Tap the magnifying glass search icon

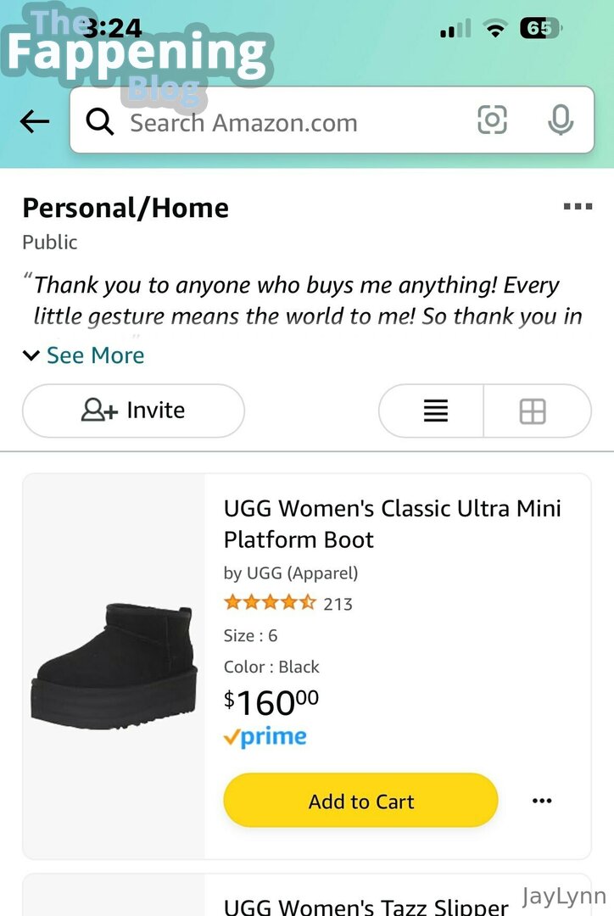tap(100, 122)
